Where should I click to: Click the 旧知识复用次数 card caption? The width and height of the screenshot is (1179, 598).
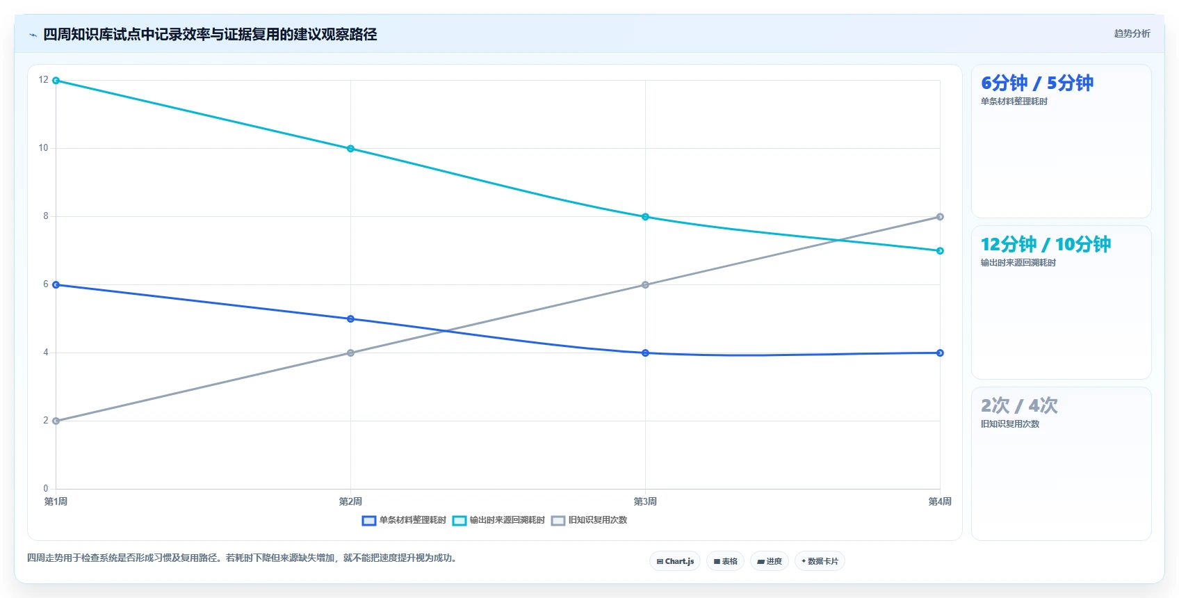tap(1009, 424)
